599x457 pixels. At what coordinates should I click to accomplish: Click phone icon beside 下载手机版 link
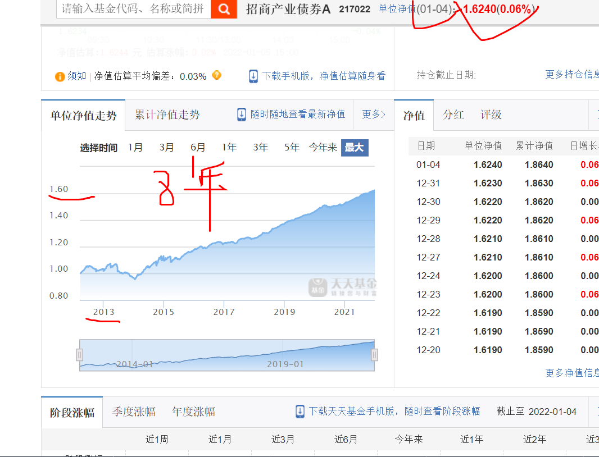(253, 76)
